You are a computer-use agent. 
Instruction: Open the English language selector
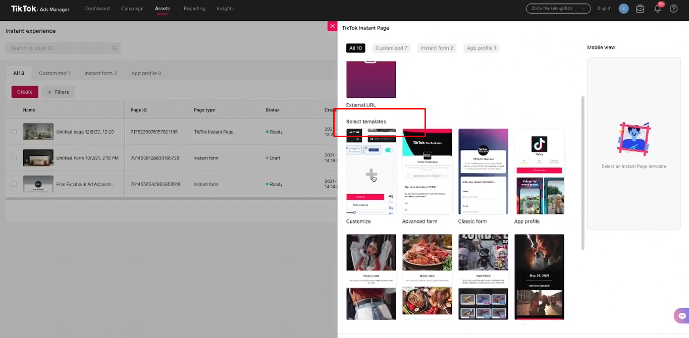tap(604, 8)
